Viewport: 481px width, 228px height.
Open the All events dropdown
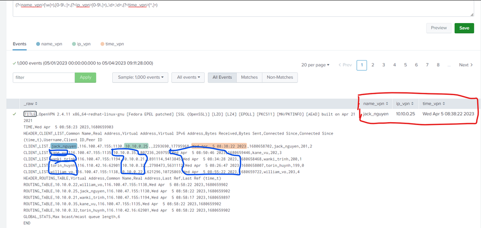(x=188, y=77)
